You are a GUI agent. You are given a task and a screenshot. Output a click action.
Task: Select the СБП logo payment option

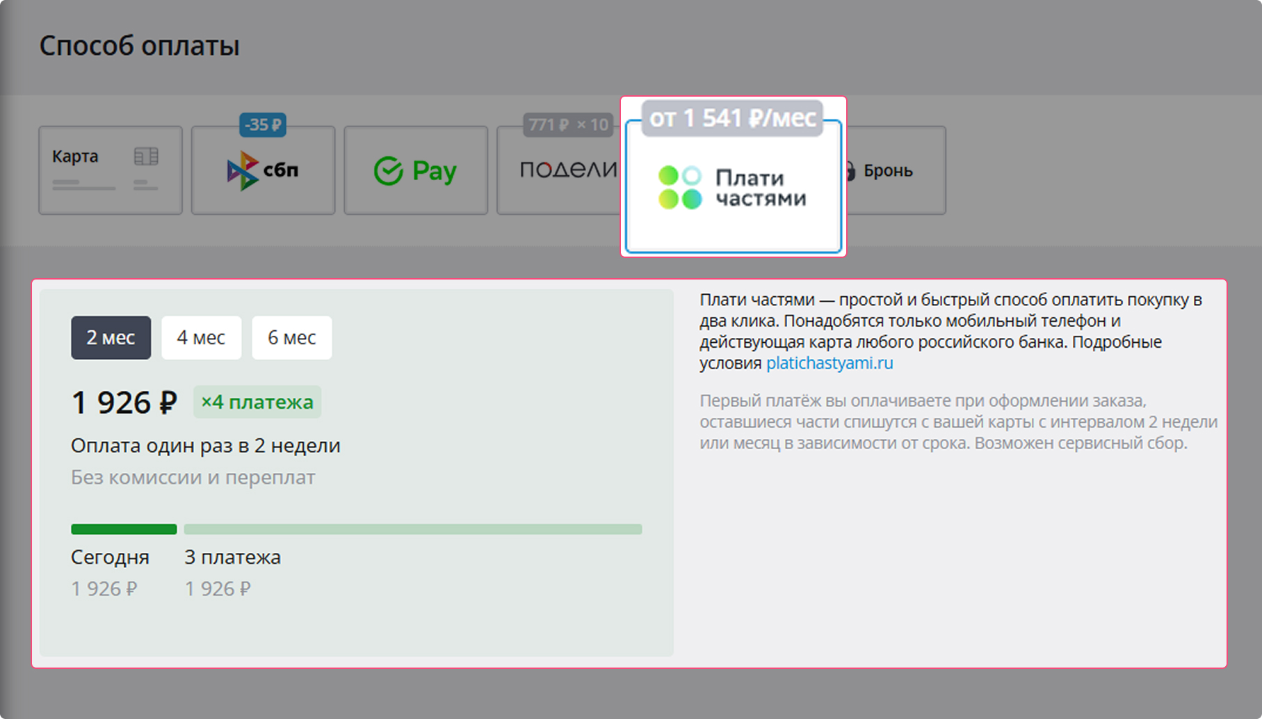[263, 170]
